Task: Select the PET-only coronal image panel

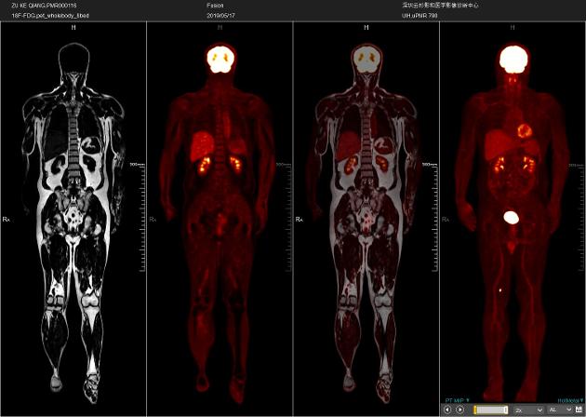Action: [x=220, y=214]
